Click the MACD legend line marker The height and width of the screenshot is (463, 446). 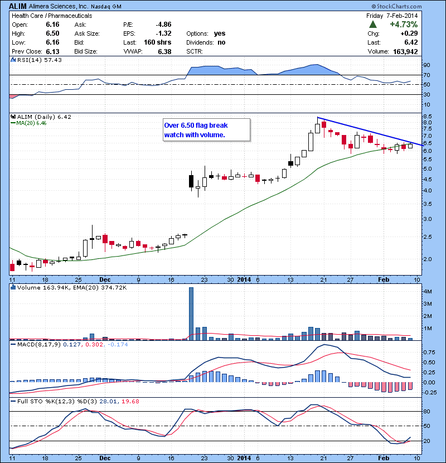[13, 344]
